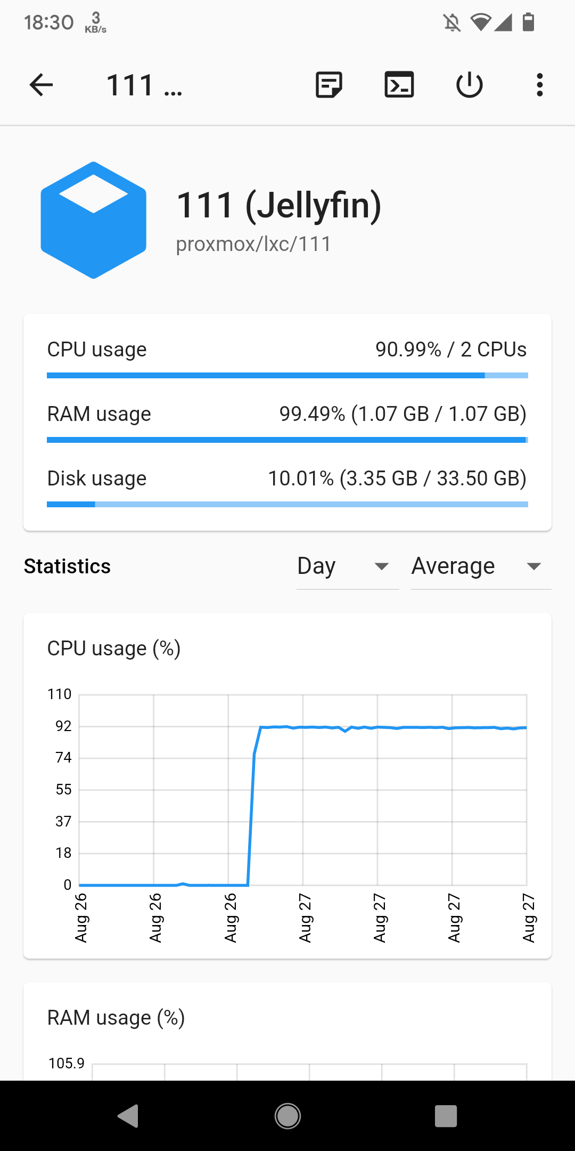Tap the blue Jellyfin container cube icon
This screenshot has width=575, height=1151.
pyautogui.click(x=94, y=220)
